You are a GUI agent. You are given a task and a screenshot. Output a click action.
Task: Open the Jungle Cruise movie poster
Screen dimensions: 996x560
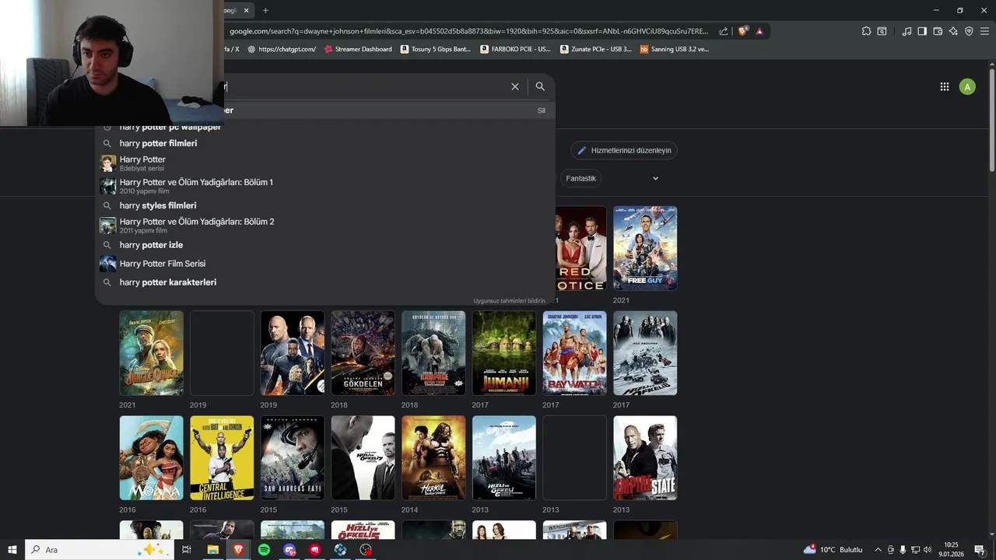(x=151, y=353)
